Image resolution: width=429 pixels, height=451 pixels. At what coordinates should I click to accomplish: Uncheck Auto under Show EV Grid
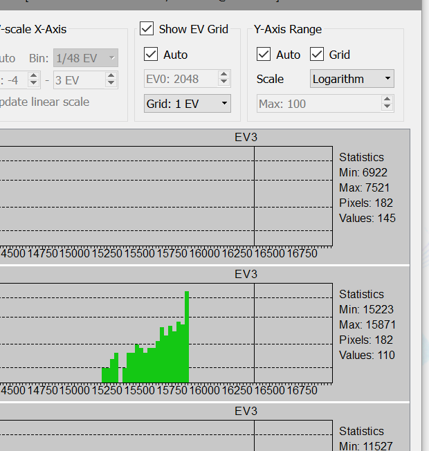coord(151,55)
